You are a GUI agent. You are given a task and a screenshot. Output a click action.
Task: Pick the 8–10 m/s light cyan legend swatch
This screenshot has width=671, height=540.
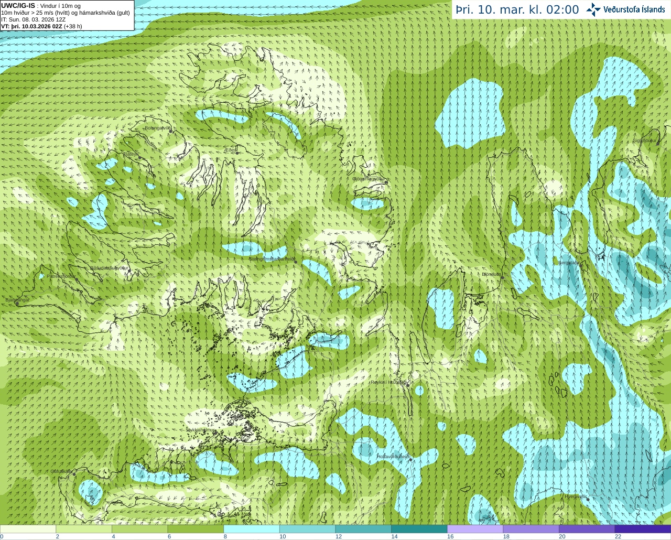(x=251, y=529)
